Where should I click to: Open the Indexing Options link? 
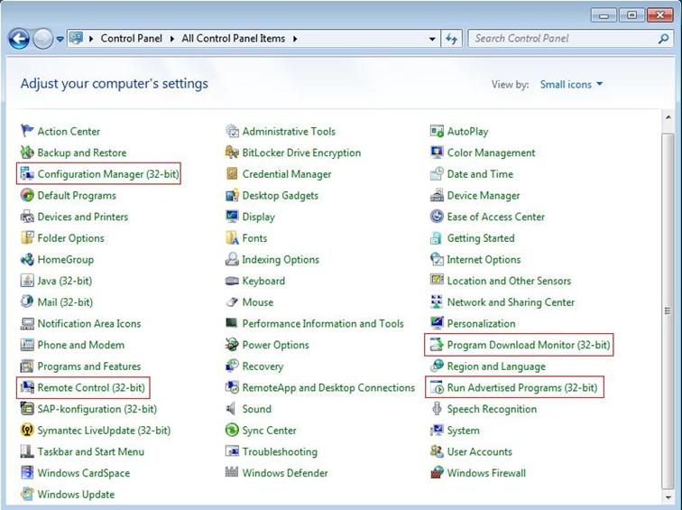(281, 260)
